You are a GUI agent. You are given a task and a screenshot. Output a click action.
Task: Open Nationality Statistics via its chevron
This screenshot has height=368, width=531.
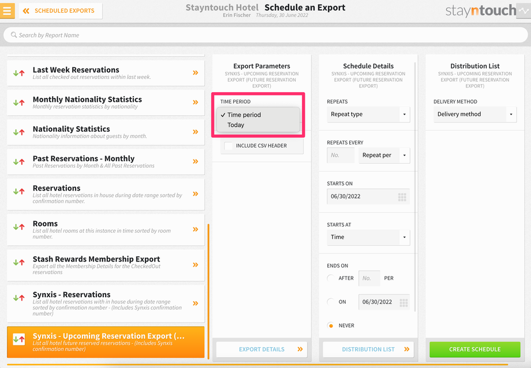coord(196,132)
